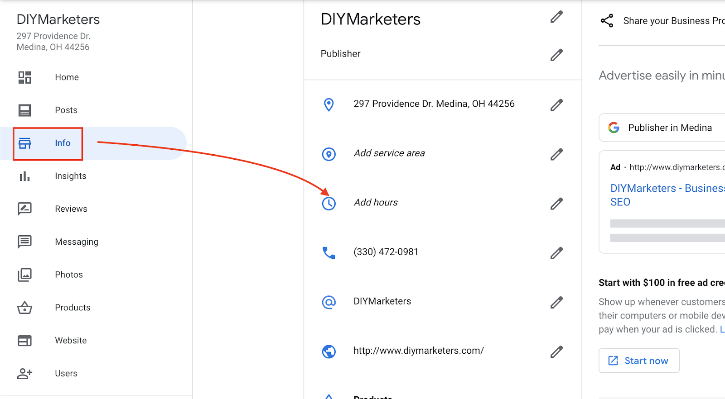
Task: Click the (330) 472-0981 phone number
Action: tap(386, 252)
